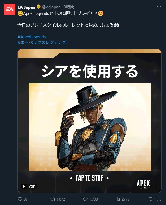Open the three-dot more options menu
The height and width of the screenshot is (205, 166).
click(159, 7)
